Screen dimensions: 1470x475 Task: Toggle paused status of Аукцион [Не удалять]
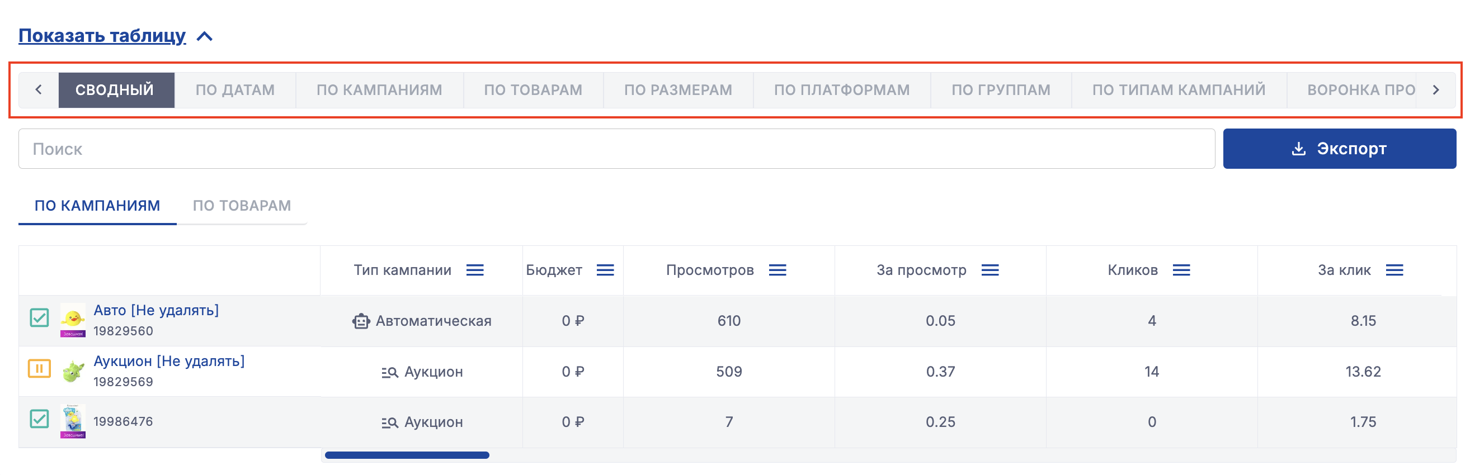(39, 368)
